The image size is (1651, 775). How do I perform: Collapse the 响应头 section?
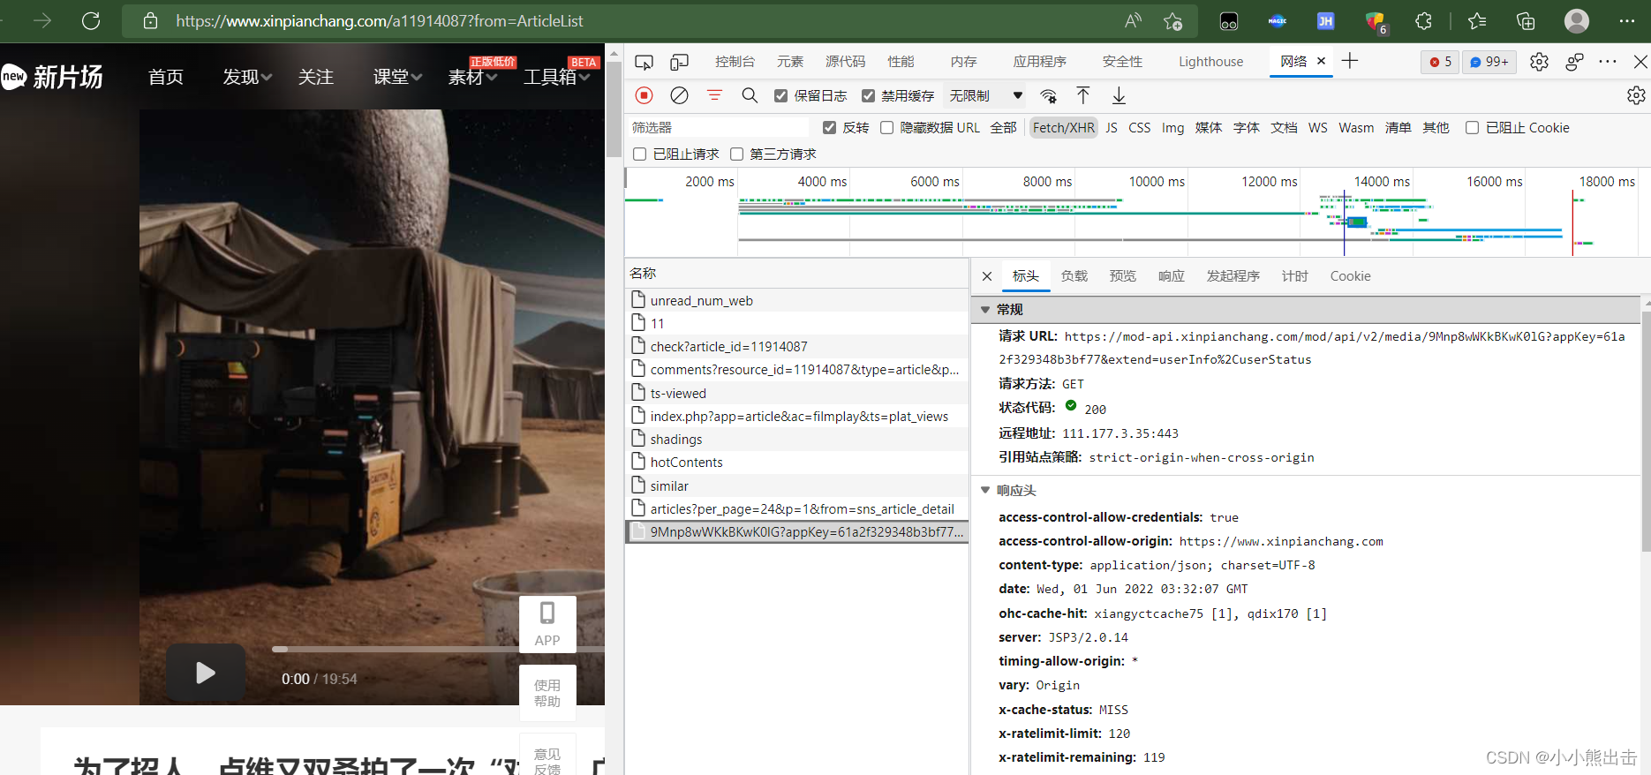click(x=985, y=491)
